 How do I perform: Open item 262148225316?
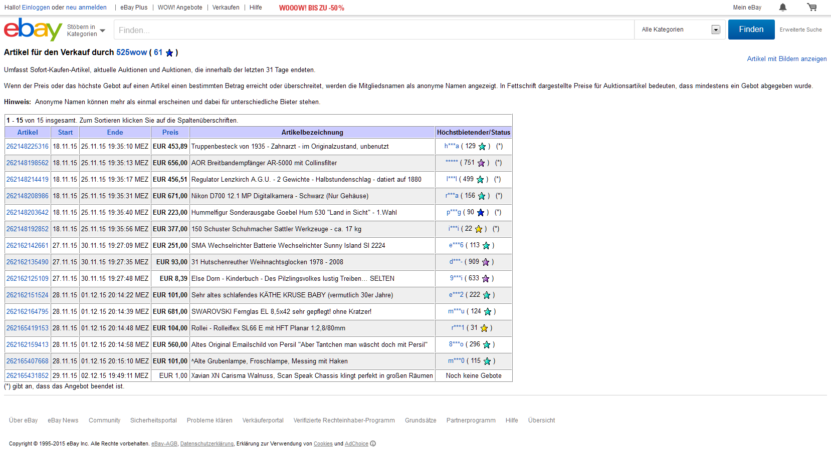[x=28, y=147]
